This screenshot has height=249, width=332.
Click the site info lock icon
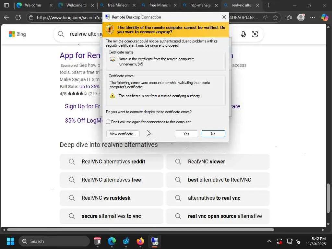[x=31, y=18]
